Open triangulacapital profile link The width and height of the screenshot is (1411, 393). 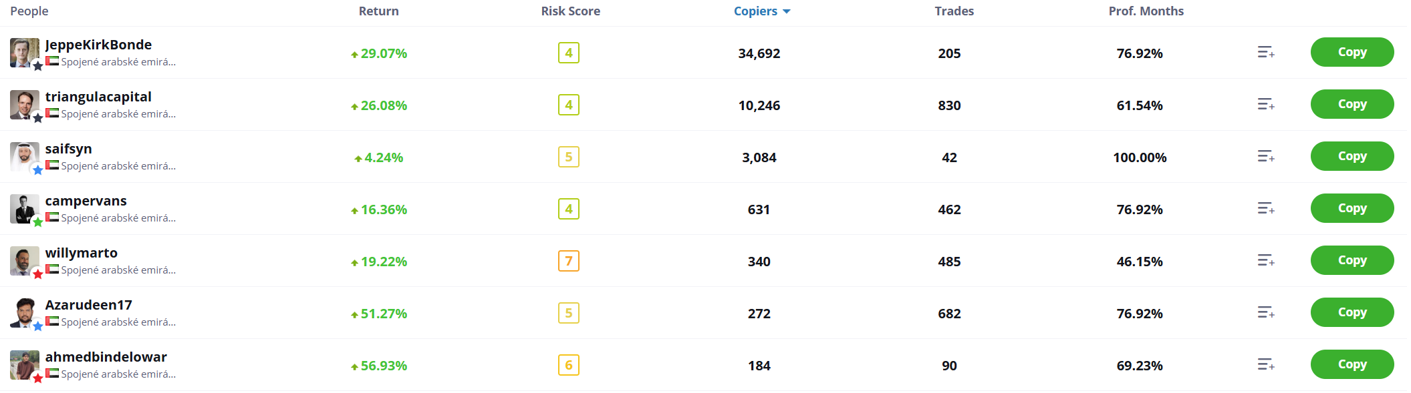click(98, 97)
